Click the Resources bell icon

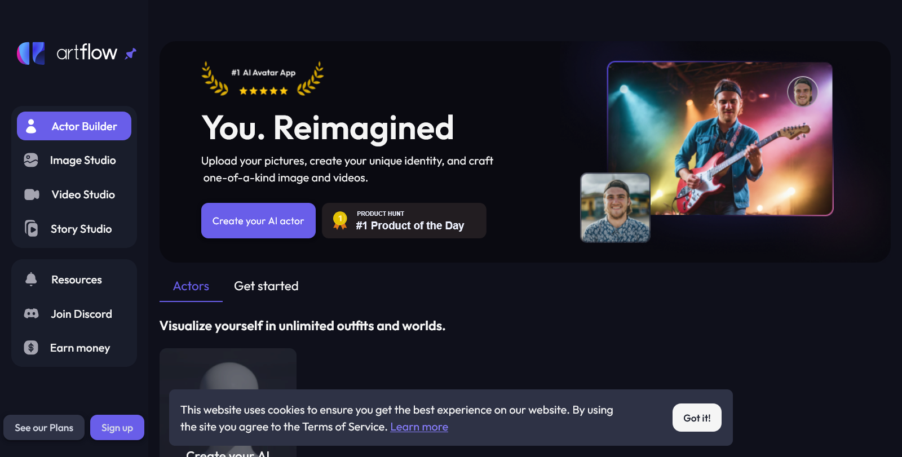click(31, 279)
